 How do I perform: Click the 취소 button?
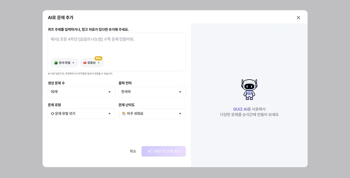pyautogui.click(x=133, y=151)
